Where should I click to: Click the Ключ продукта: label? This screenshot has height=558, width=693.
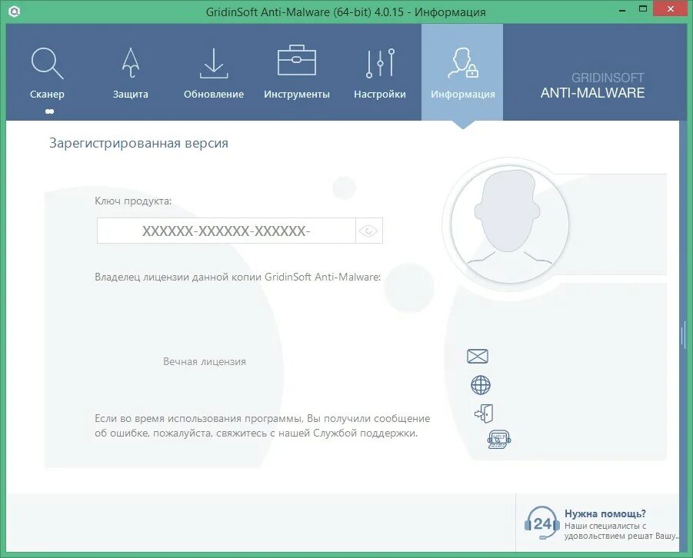[133, 201]
